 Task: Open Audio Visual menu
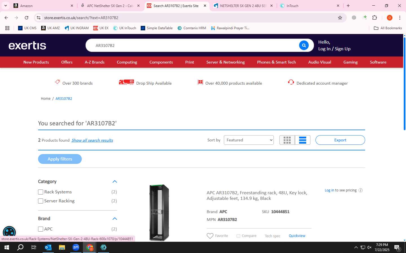[320, 62]
